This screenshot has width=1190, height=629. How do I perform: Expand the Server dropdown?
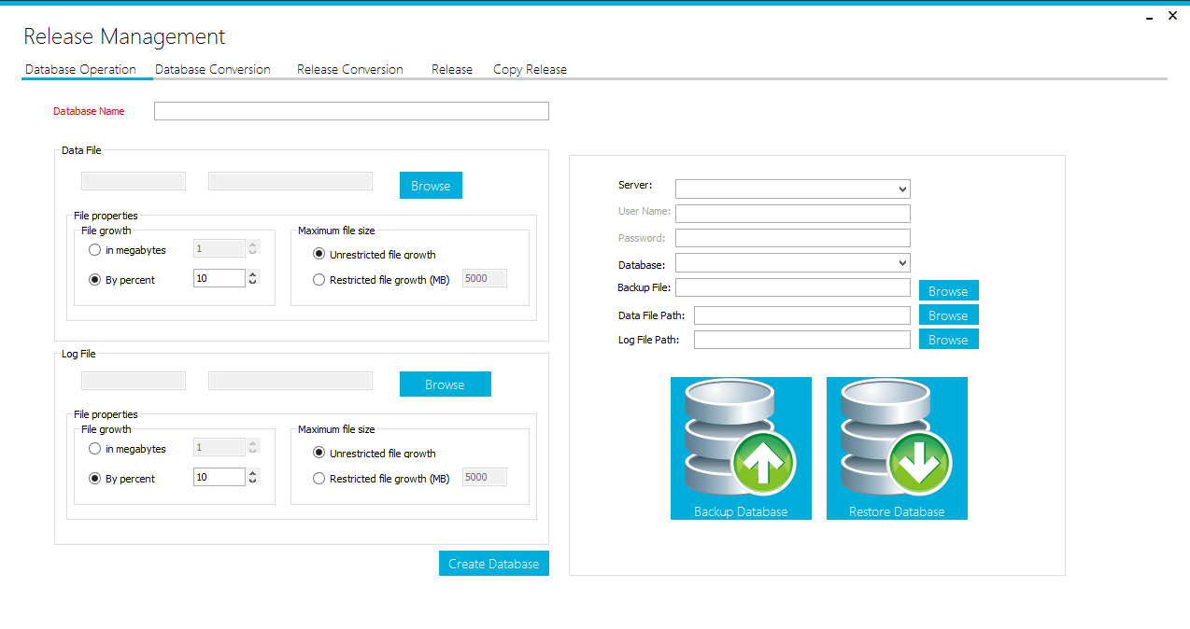pyautogui.click(x=901, y=189)
